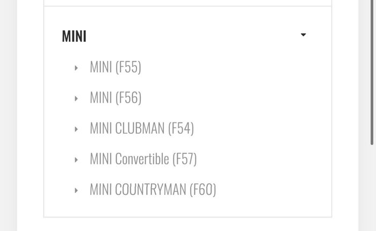Select MINI Convertible (F57) entry

coord(143,159)
